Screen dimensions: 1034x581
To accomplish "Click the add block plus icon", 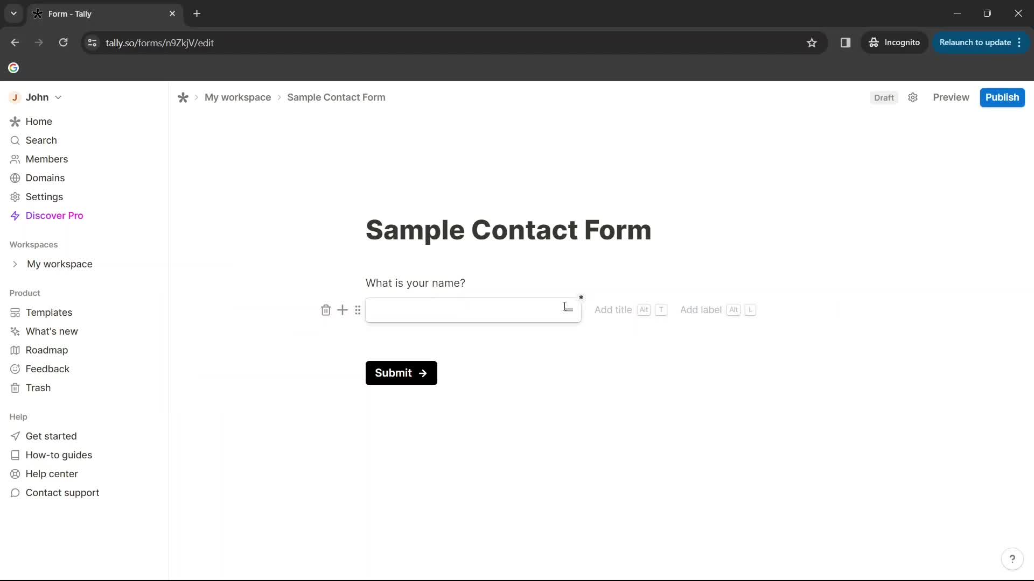I will click(x=343, y=309).
